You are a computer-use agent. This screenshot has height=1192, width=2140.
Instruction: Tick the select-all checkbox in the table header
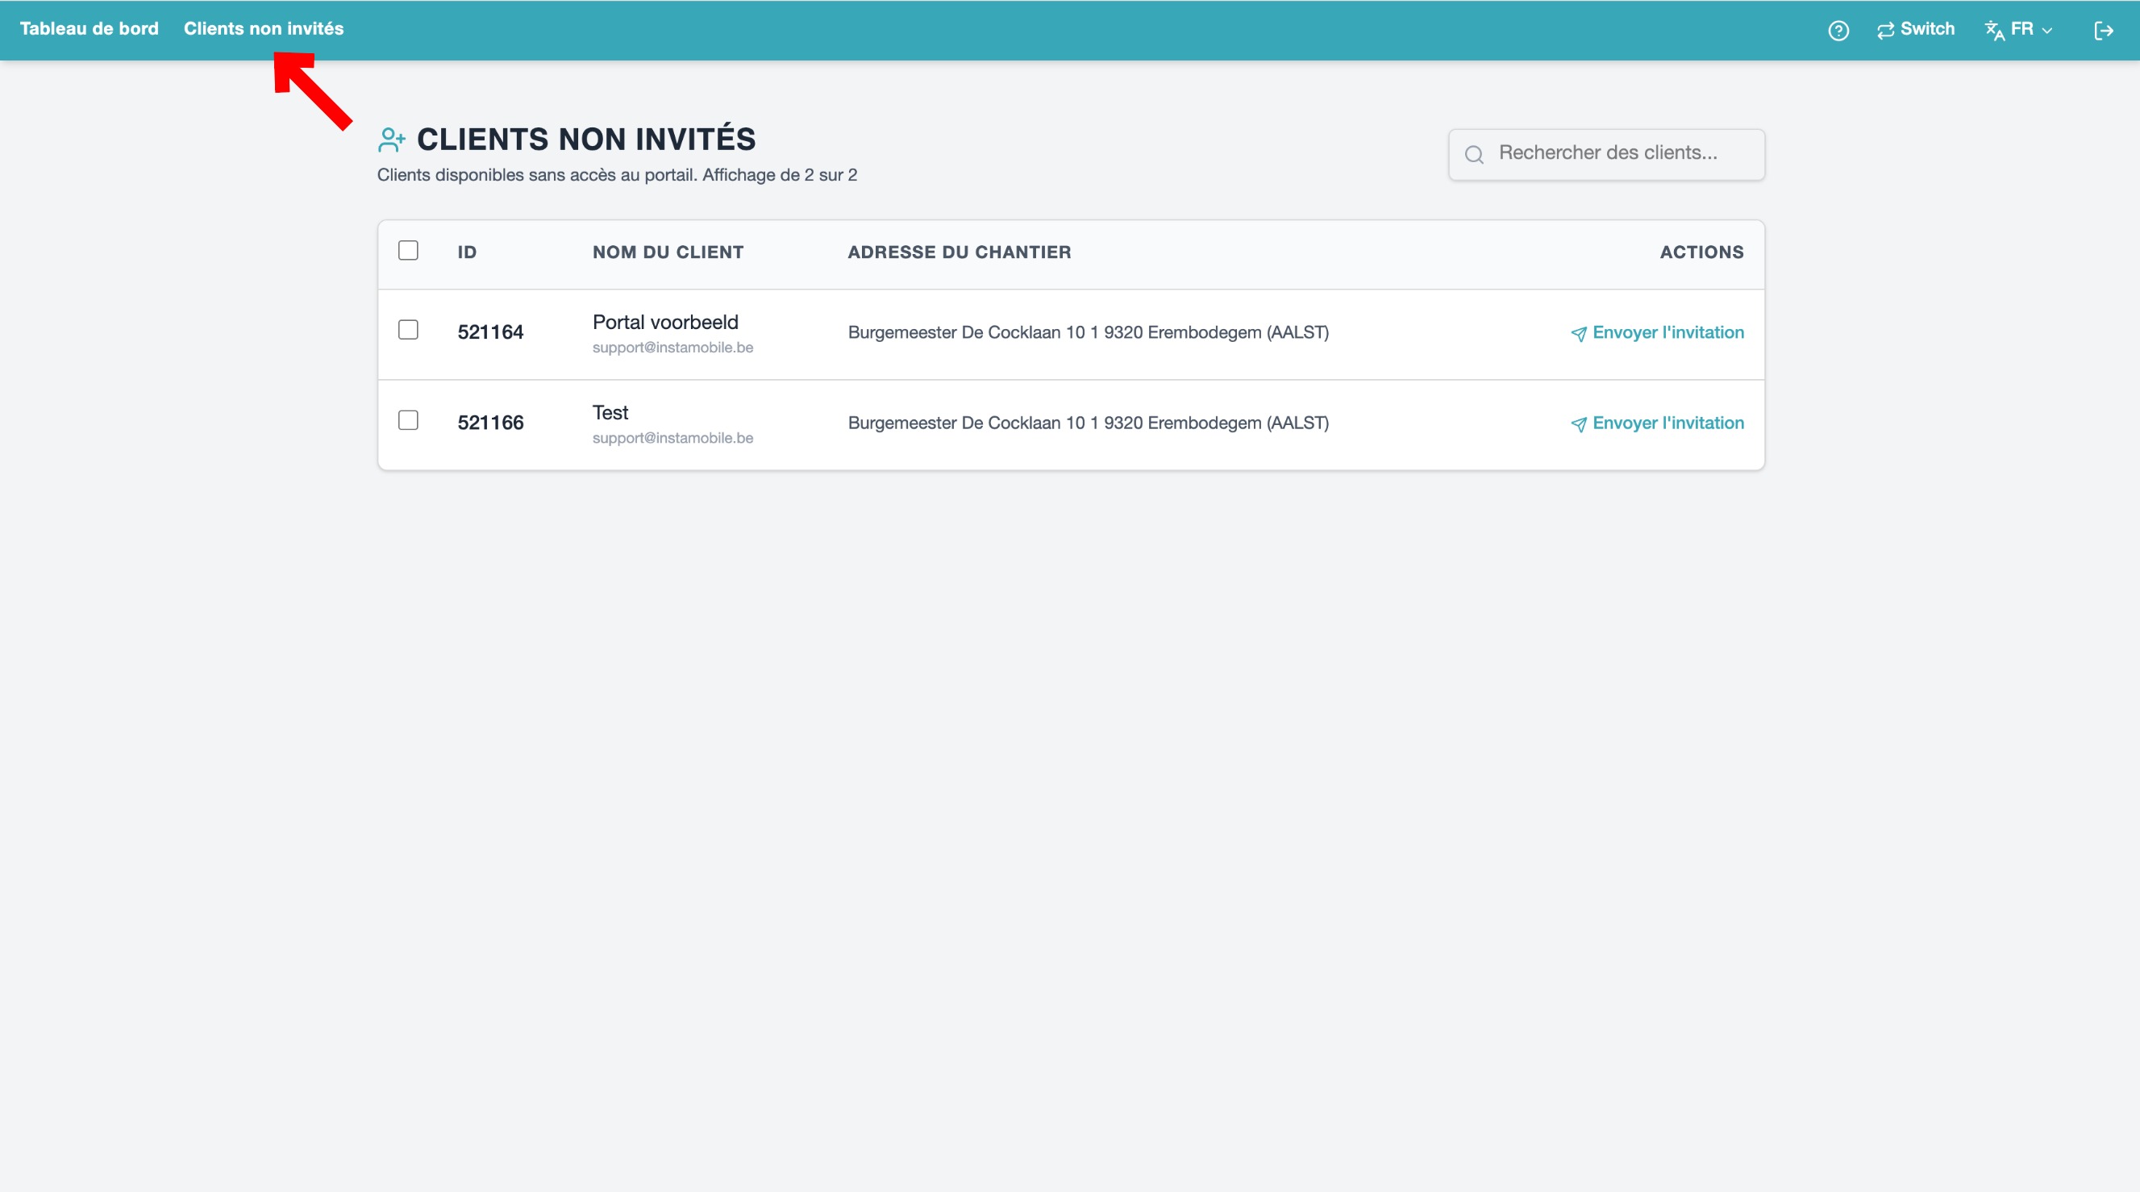[x=408, y=250]
